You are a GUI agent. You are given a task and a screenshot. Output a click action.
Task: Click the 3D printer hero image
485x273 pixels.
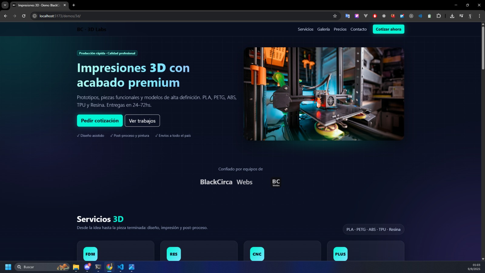[x=324, y=94]
